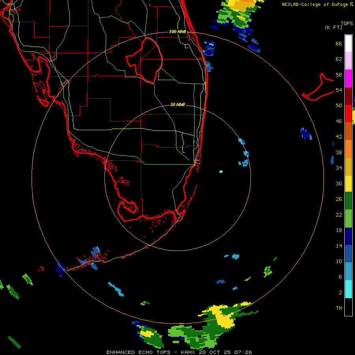The image size is (355, 355).
Task: Click the "TOPS" legend title
Action: tap(347, 24)
